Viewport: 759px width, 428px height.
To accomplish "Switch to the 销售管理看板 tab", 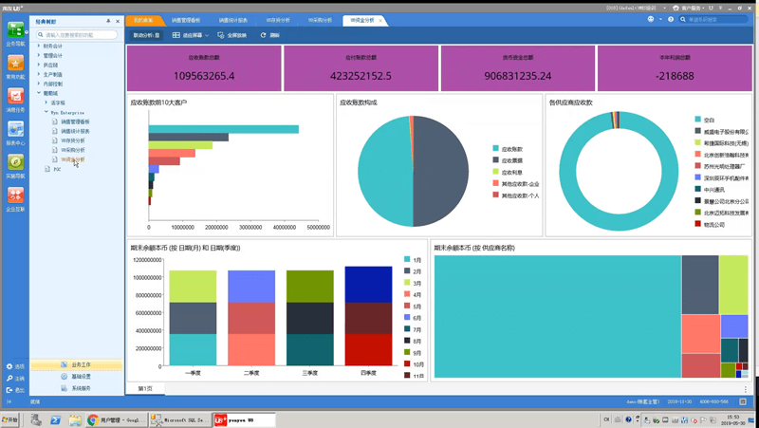I will (185, 20).
